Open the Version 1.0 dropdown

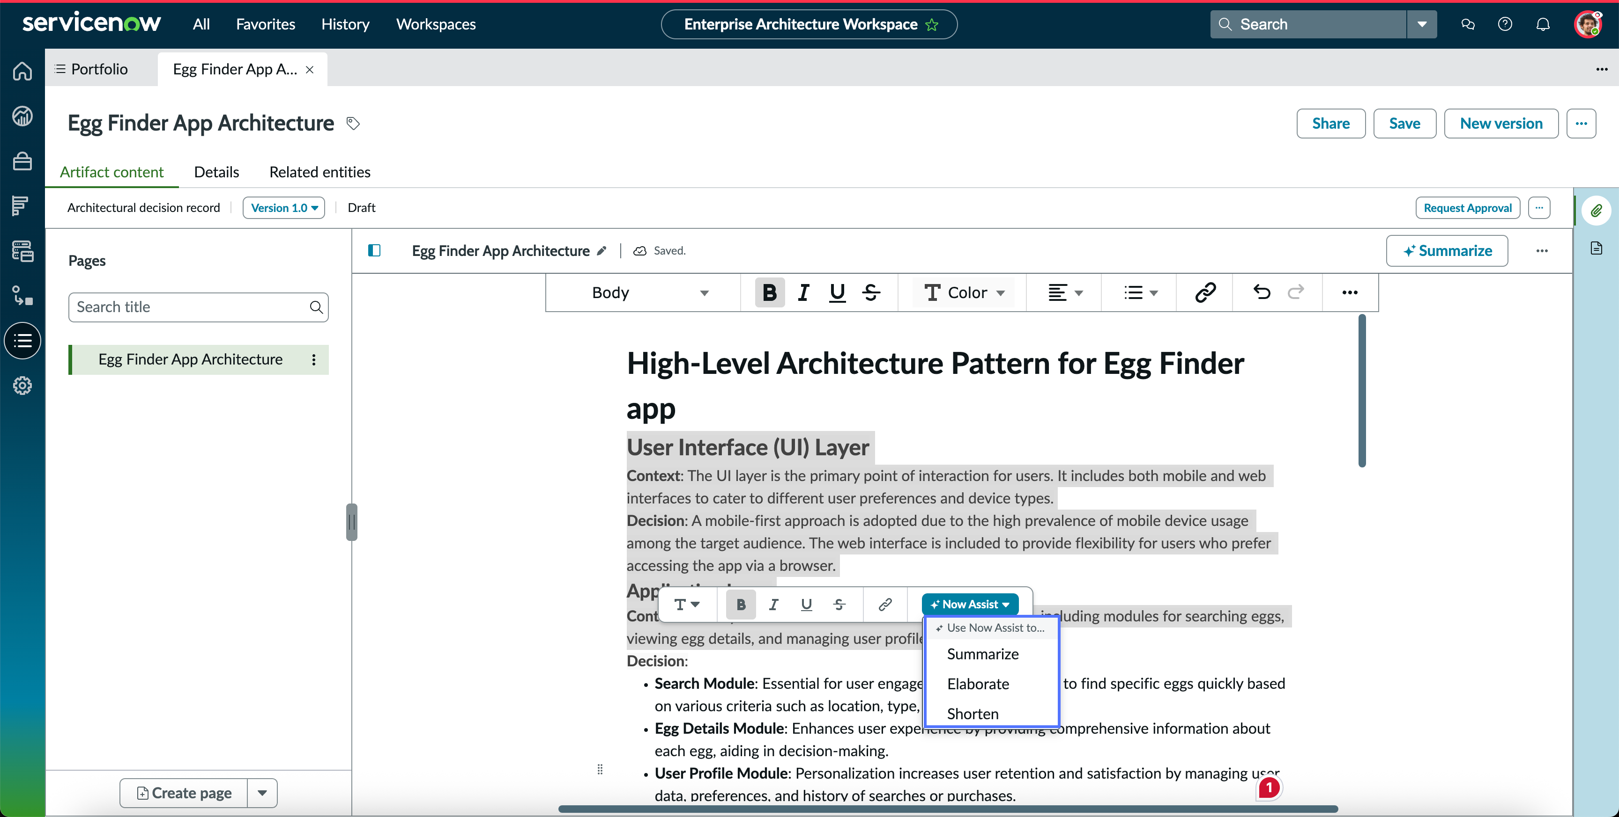pos(284,208)
